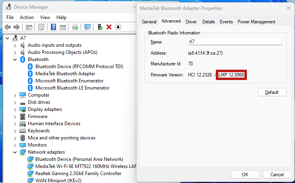Expand the Computer category
The width and height of the screenshot is (295, 183).
pyautogui.click(x=15, y=95)
